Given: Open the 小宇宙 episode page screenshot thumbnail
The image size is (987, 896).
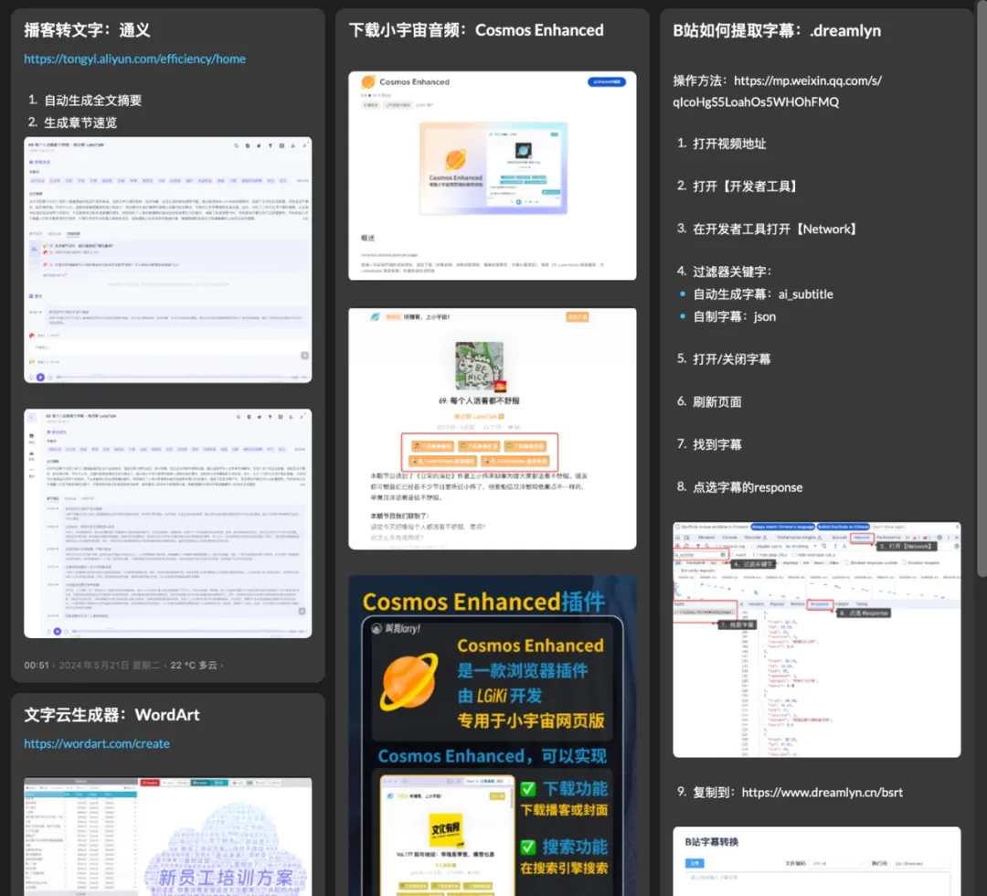Looking at the screenshot, I should point(493,429).
